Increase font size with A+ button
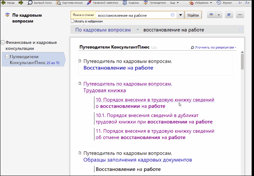The height and width of the screenshot is (176, 254). (x=247, y=3)
